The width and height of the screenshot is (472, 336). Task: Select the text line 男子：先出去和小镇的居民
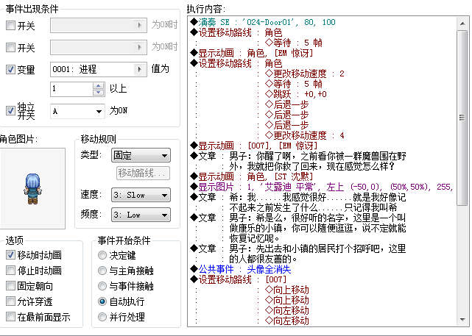[298, 249]
